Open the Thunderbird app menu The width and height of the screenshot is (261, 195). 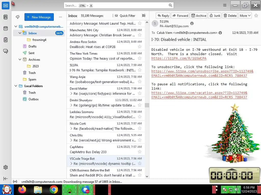click(225, 5)
